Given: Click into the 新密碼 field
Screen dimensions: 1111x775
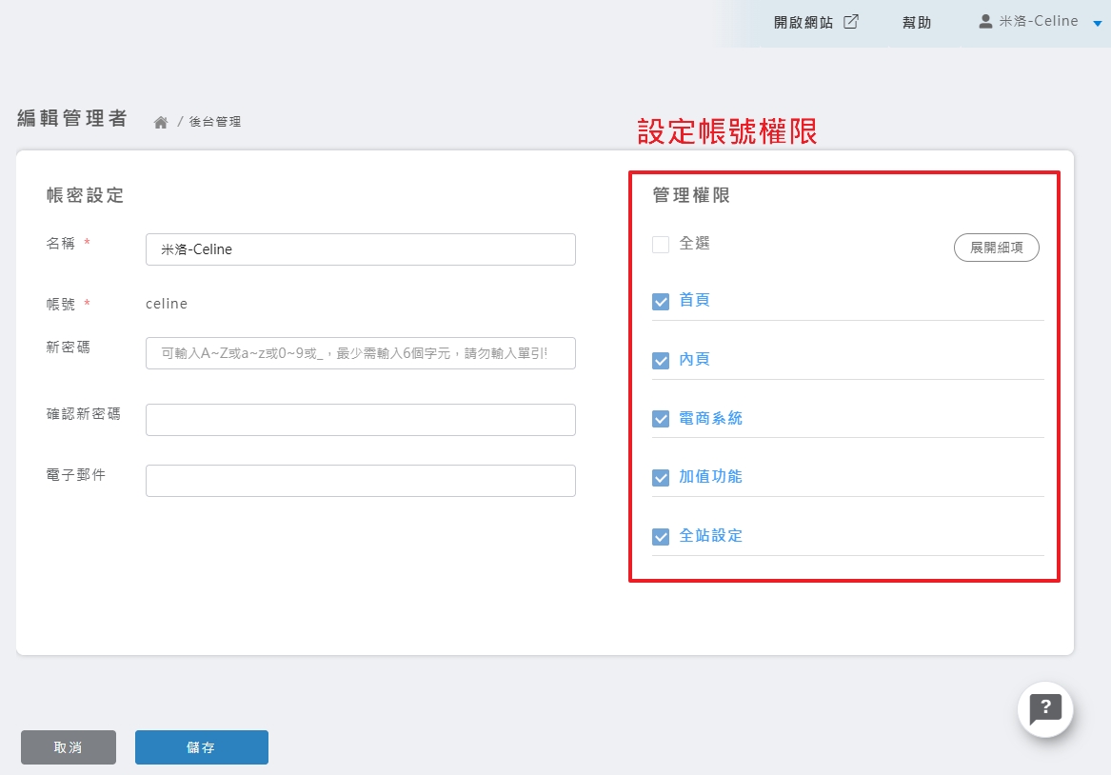Looking at the screenshot, I should pyautogui.click(x=360, y=352).
